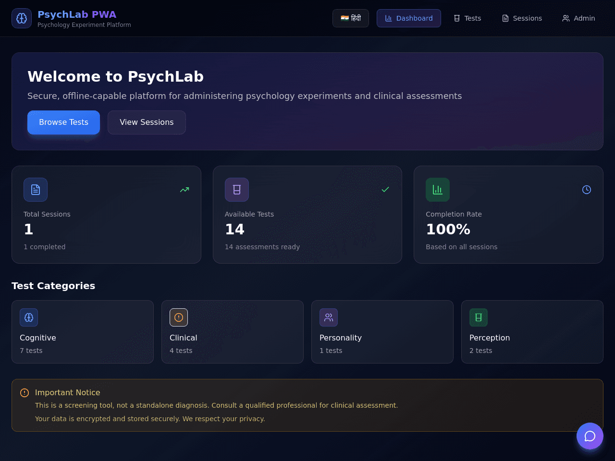Select the Clinical category label
Screen dimensions: 615x461
184,338
